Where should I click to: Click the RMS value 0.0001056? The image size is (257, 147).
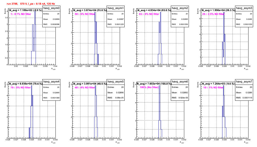[183, 24]
